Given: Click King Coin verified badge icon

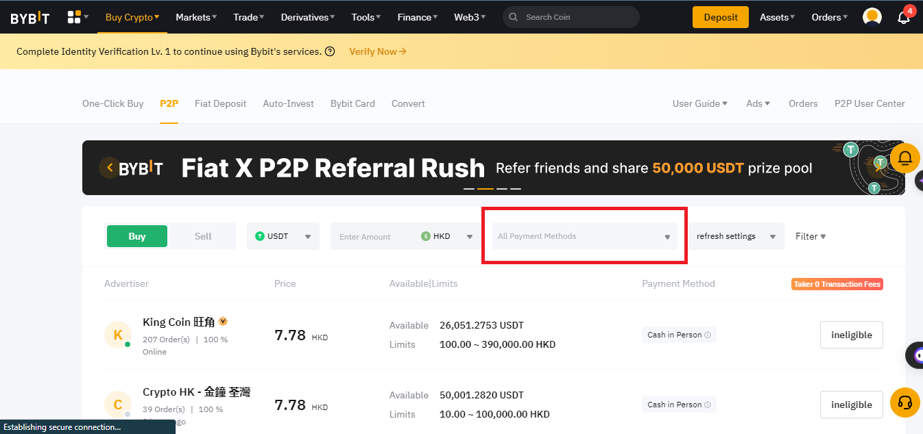Looking at the screenshot, I should click(x=223, y=321).
